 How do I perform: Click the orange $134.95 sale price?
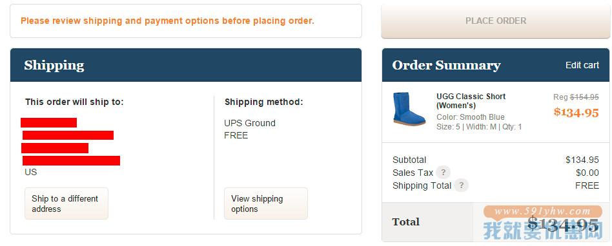point(576,112)
